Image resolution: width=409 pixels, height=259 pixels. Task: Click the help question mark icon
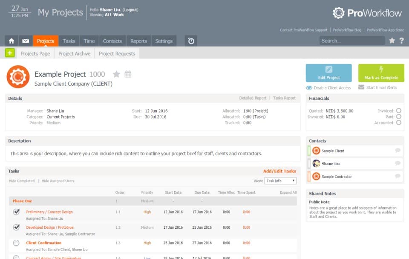[x=401, y=41]
